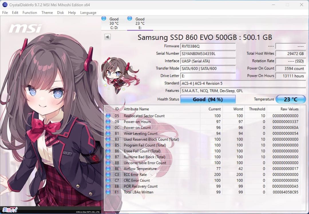Click the Standard field ACS-4 Revision 5
The image size is (309, 214).
(x=243, y=83)
